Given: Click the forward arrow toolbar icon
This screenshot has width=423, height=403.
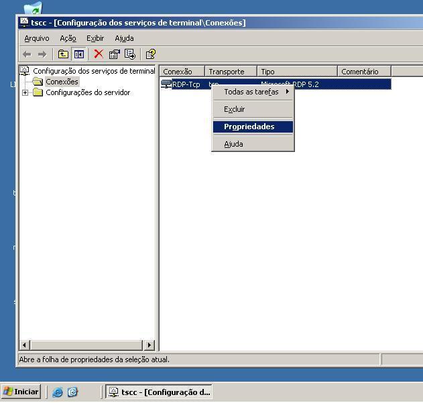Looking at the screenshot, I should click(42, 54).
